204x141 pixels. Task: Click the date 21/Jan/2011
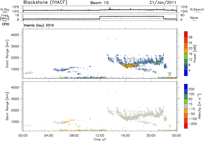coord(163,2)
